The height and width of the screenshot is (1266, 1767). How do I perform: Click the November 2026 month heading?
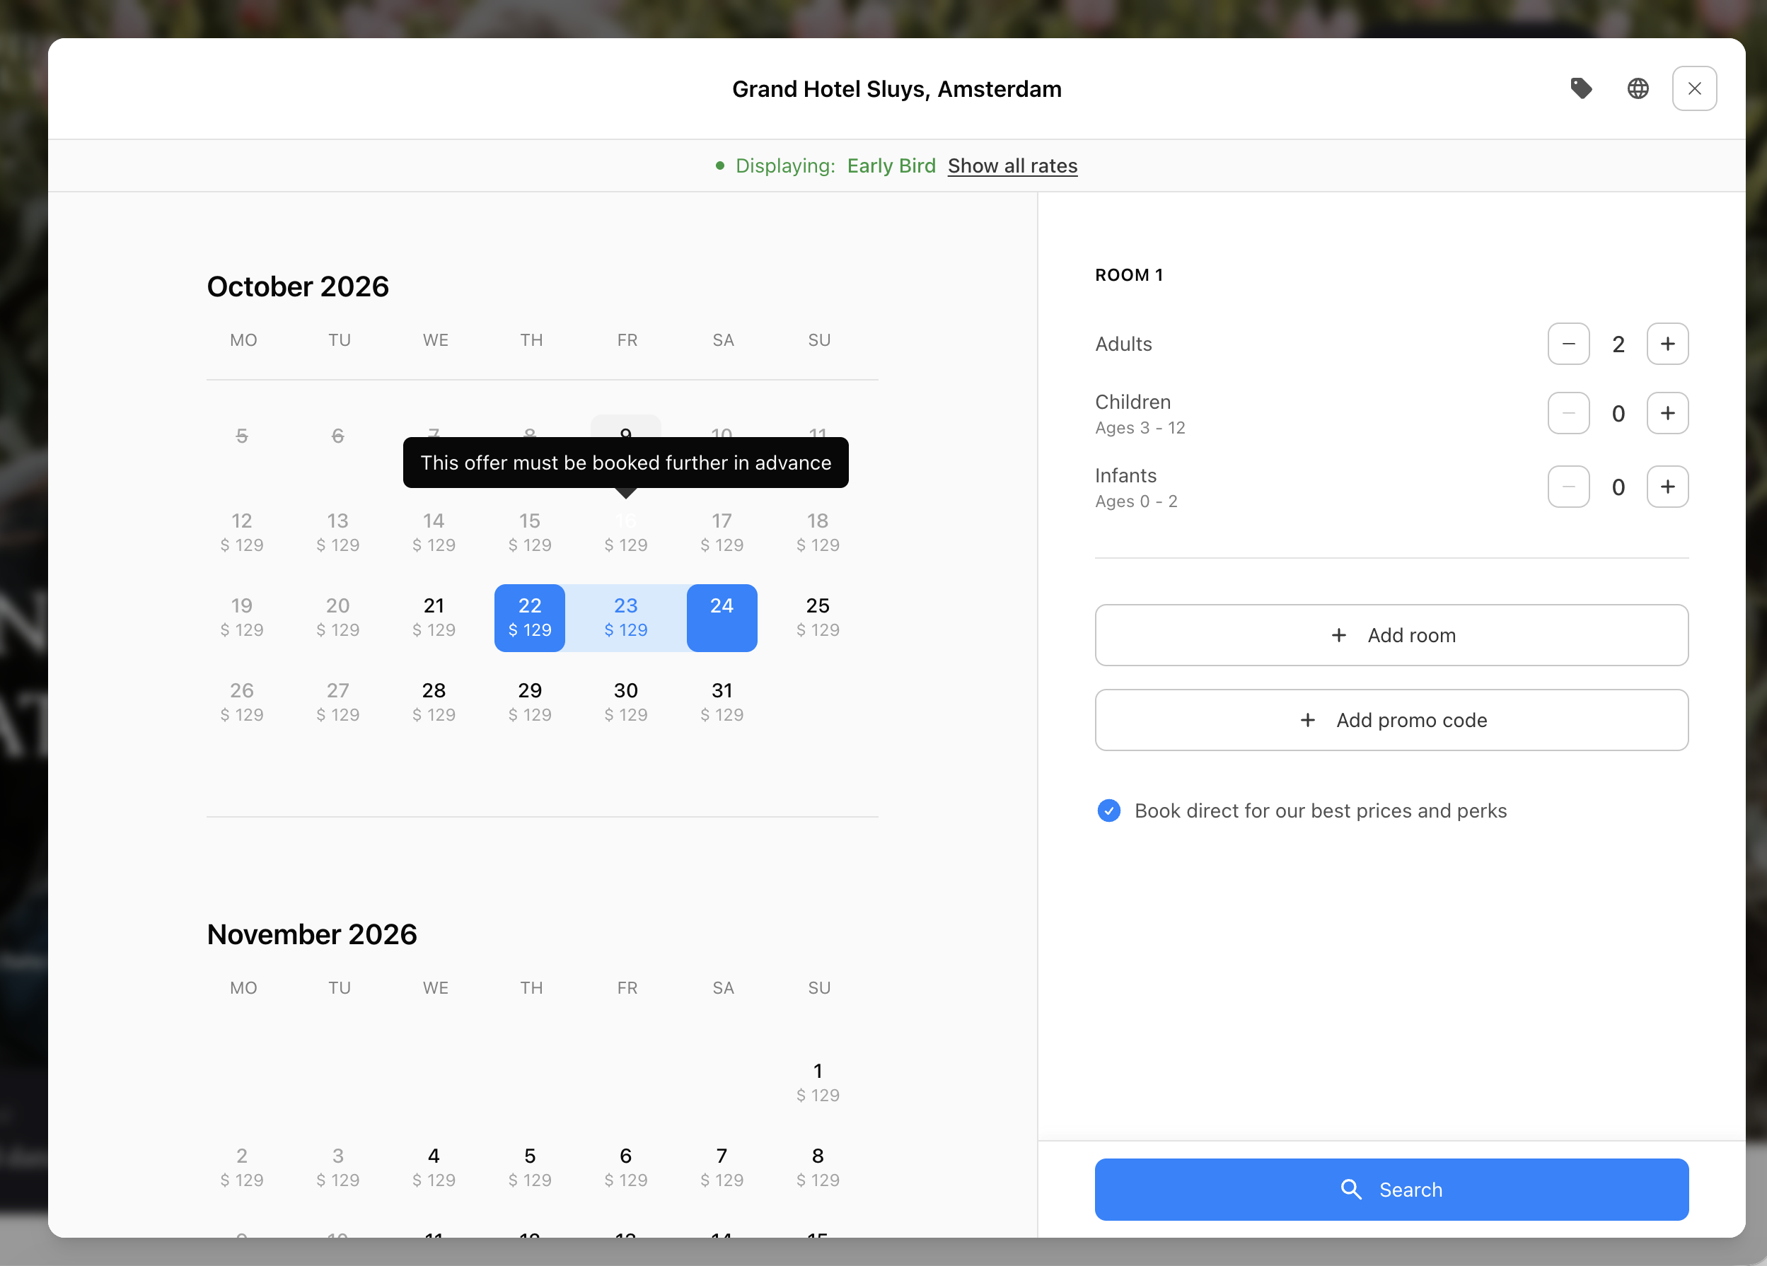pyautogui.click(x=312, y=934)
